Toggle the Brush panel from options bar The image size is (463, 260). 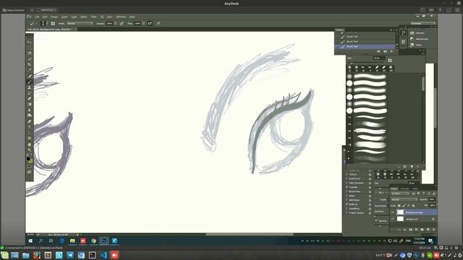pyautogui.click(x=53, y=23)
